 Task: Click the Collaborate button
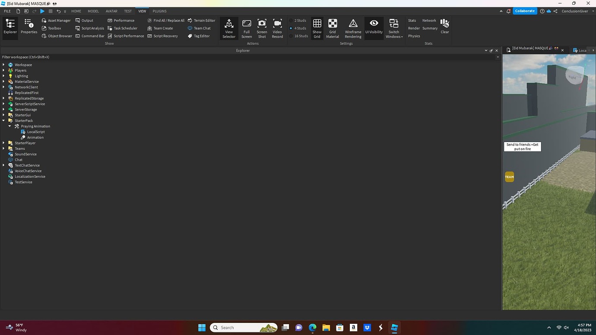524,11
